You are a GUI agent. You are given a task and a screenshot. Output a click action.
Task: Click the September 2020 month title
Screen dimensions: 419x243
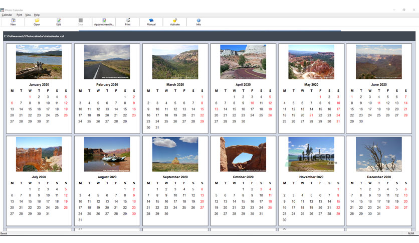coord(175,177)
